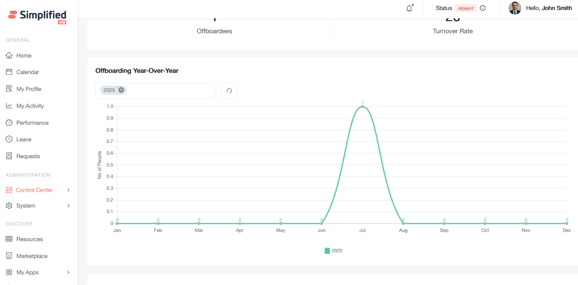Click the Performance gauge icon
The width and height of the screenshot is (578, 285).
tap(9, 123)
